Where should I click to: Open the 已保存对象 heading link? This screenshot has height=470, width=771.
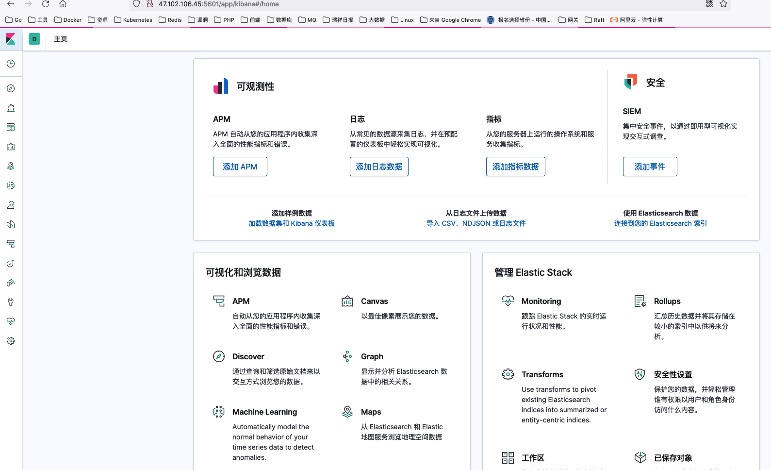tap(673, 458)
